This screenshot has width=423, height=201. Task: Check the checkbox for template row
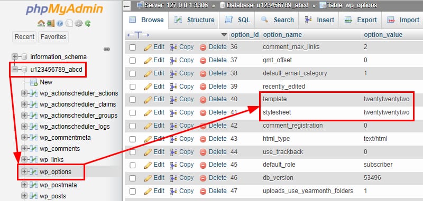pyautogui.click(x=133, y=100)
